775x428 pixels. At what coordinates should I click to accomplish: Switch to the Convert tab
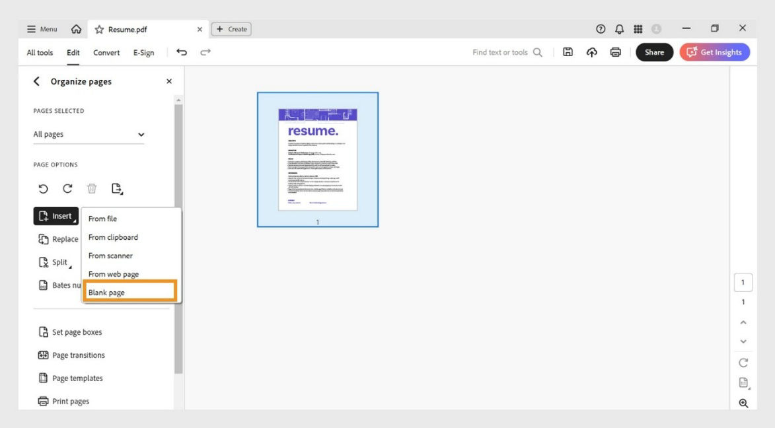[106, 52]
